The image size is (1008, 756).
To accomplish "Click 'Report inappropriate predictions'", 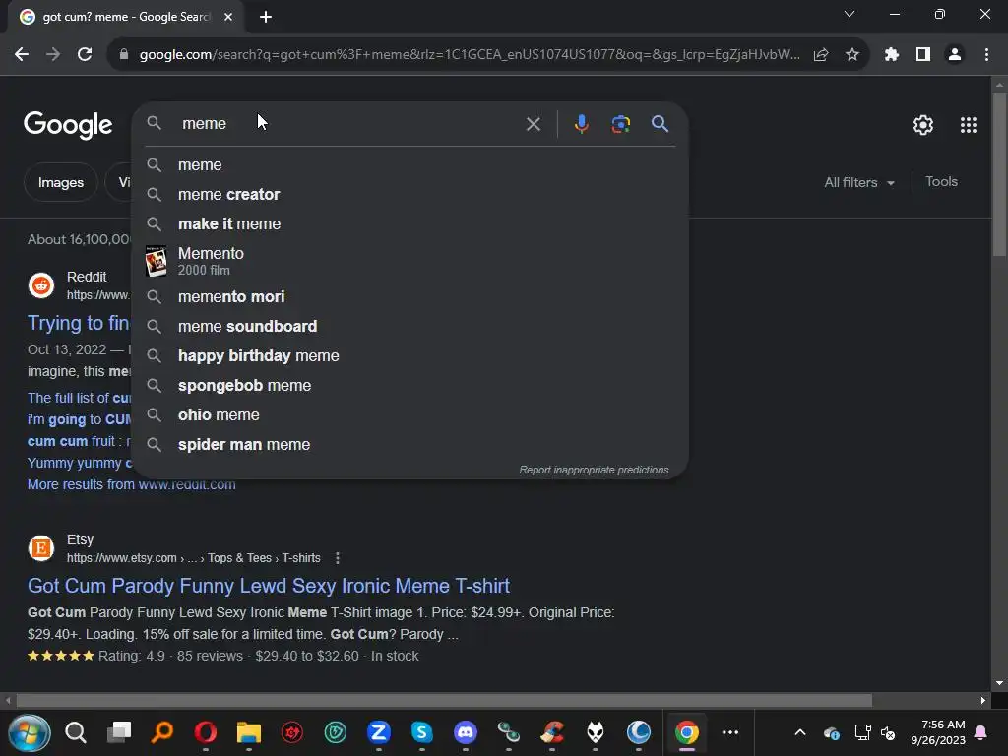I will [x=594, y=470].
